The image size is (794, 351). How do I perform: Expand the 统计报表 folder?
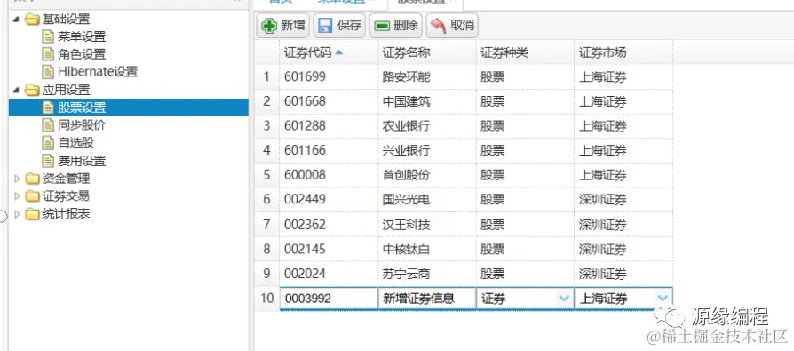(x=16, y=214)
